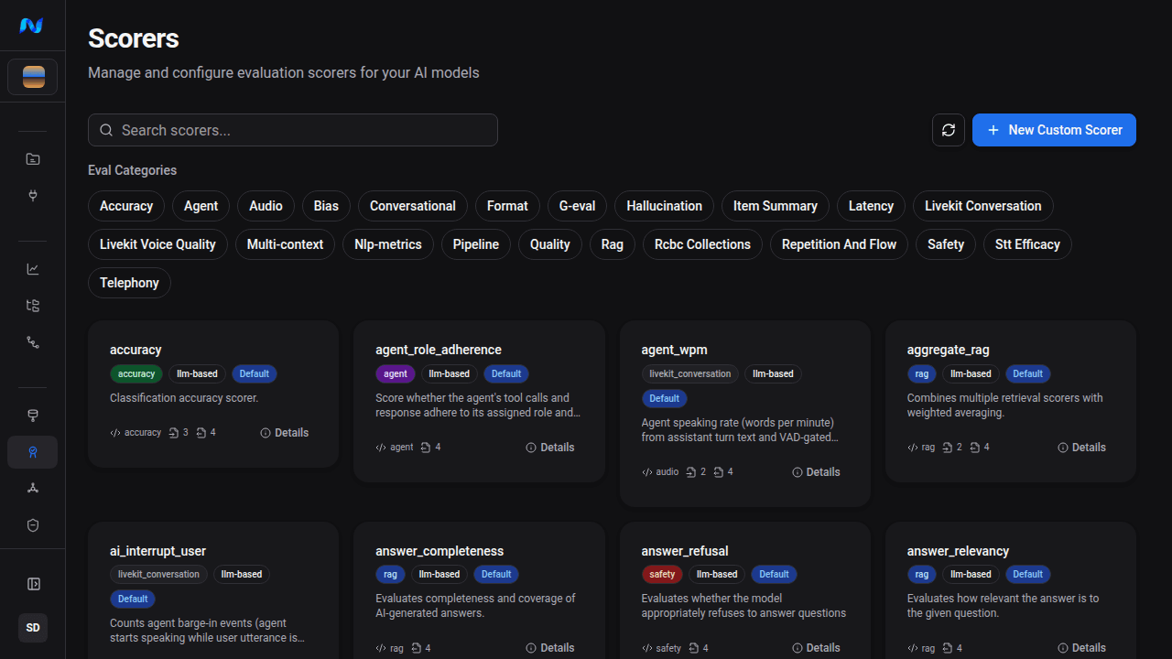Open the folder icon in the sidebar

(x=33, y=159)
